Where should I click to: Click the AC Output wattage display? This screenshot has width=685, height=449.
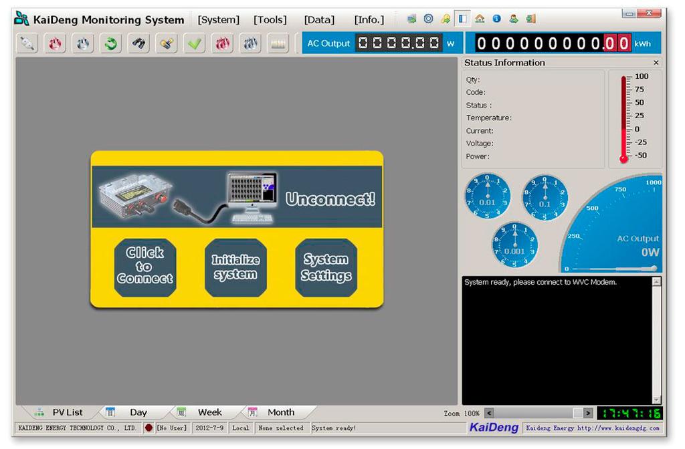399,43
